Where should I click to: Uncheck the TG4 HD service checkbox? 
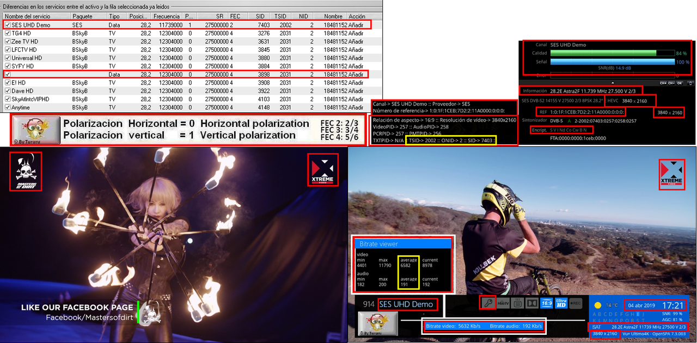tap(8, 33)
